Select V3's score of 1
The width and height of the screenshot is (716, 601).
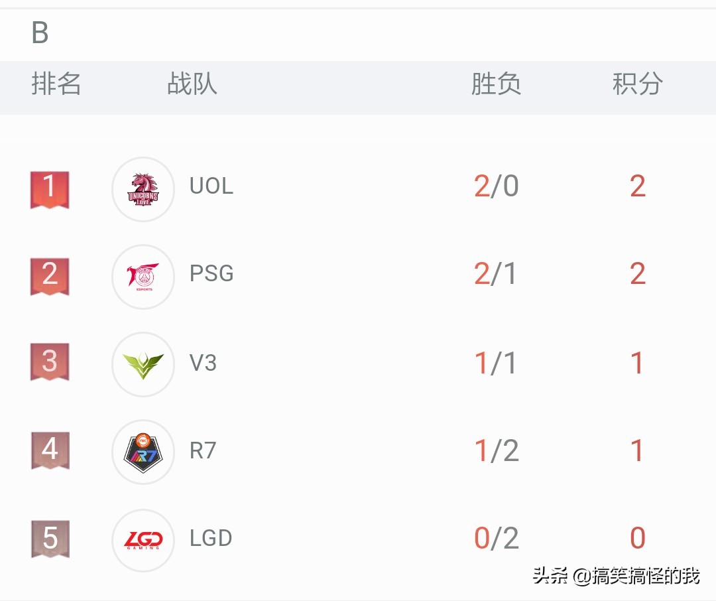coord(637,363)
